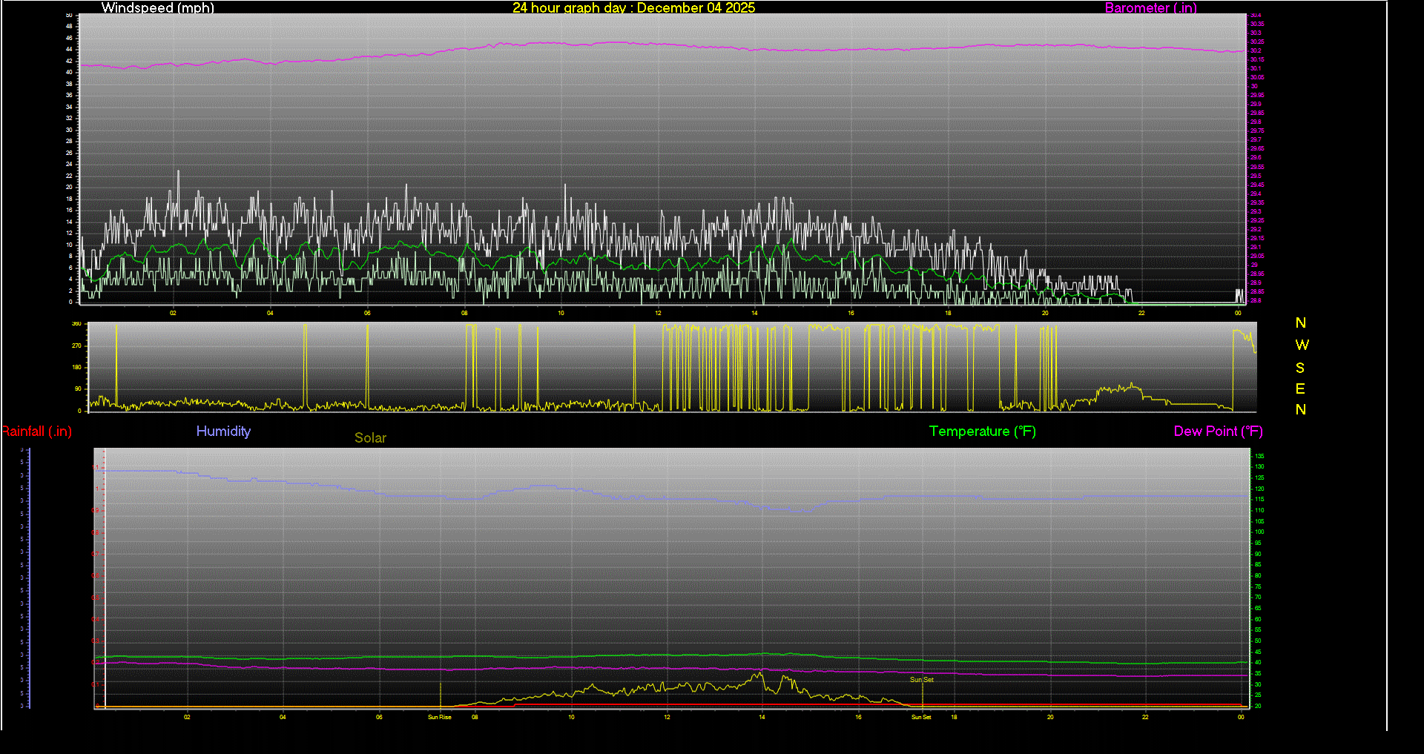Click the Barometer (.in) legend label

click(x=1150, y=8)
